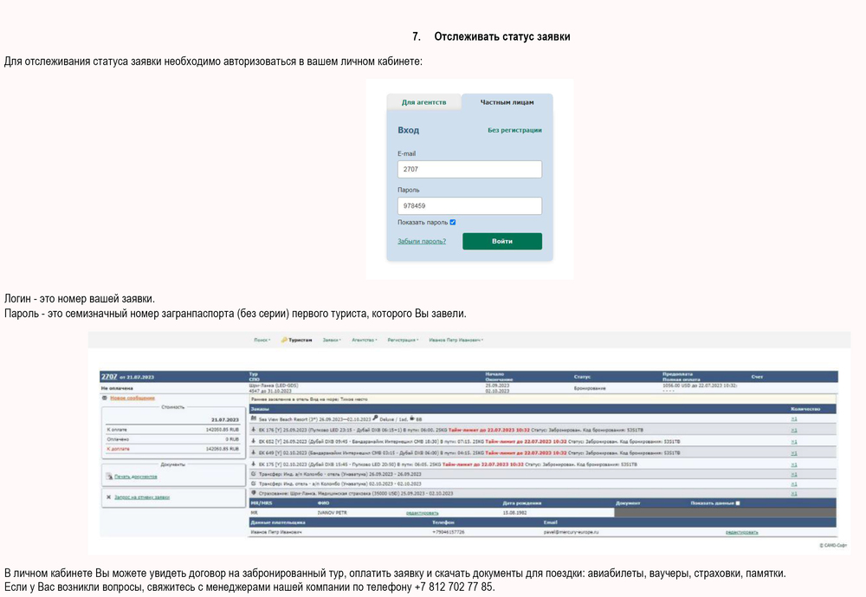Image resolution: width=866 pixels, height=597 pixels.
Task: Open the Поиск dropdown menu
Action: coord(262,340)
